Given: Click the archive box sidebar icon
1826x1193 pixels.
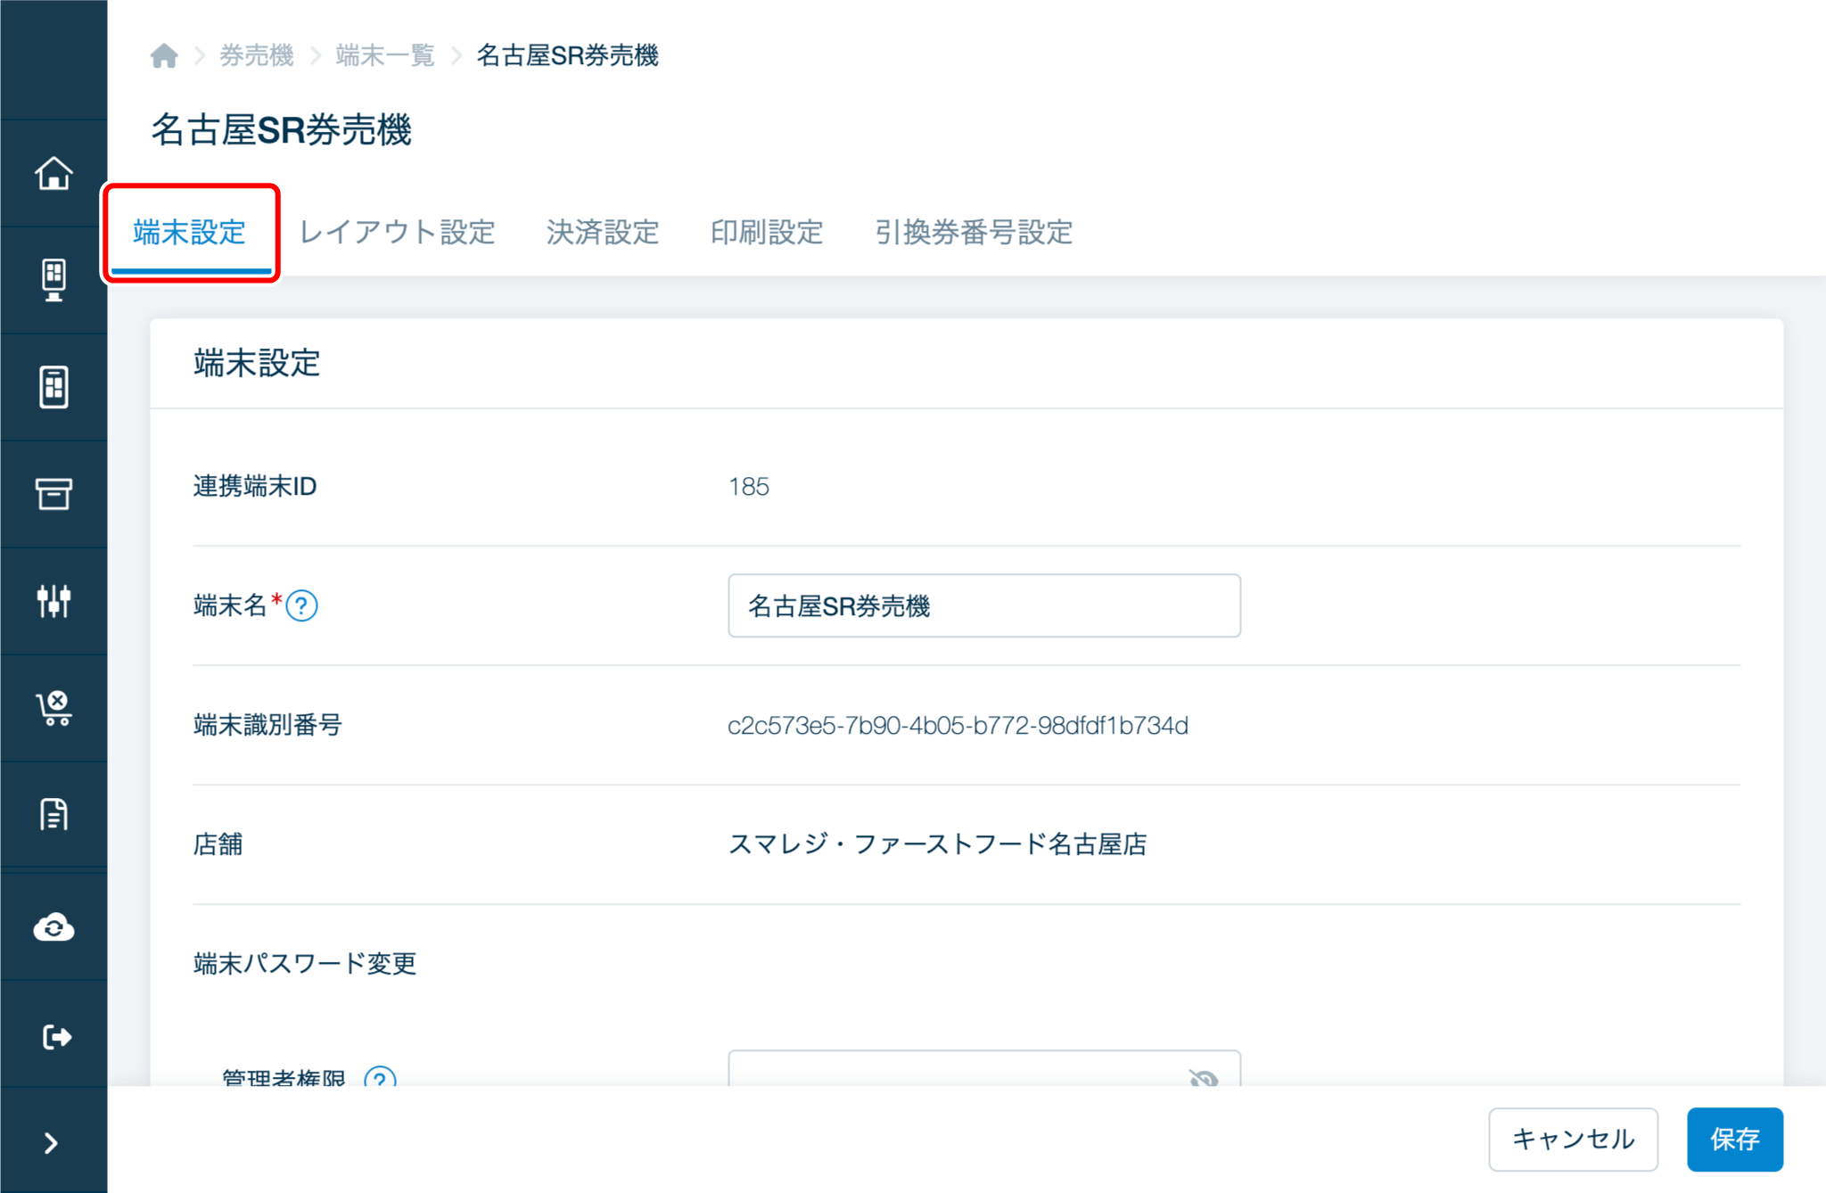Looking at the screenshot, I should click(53, 493).
